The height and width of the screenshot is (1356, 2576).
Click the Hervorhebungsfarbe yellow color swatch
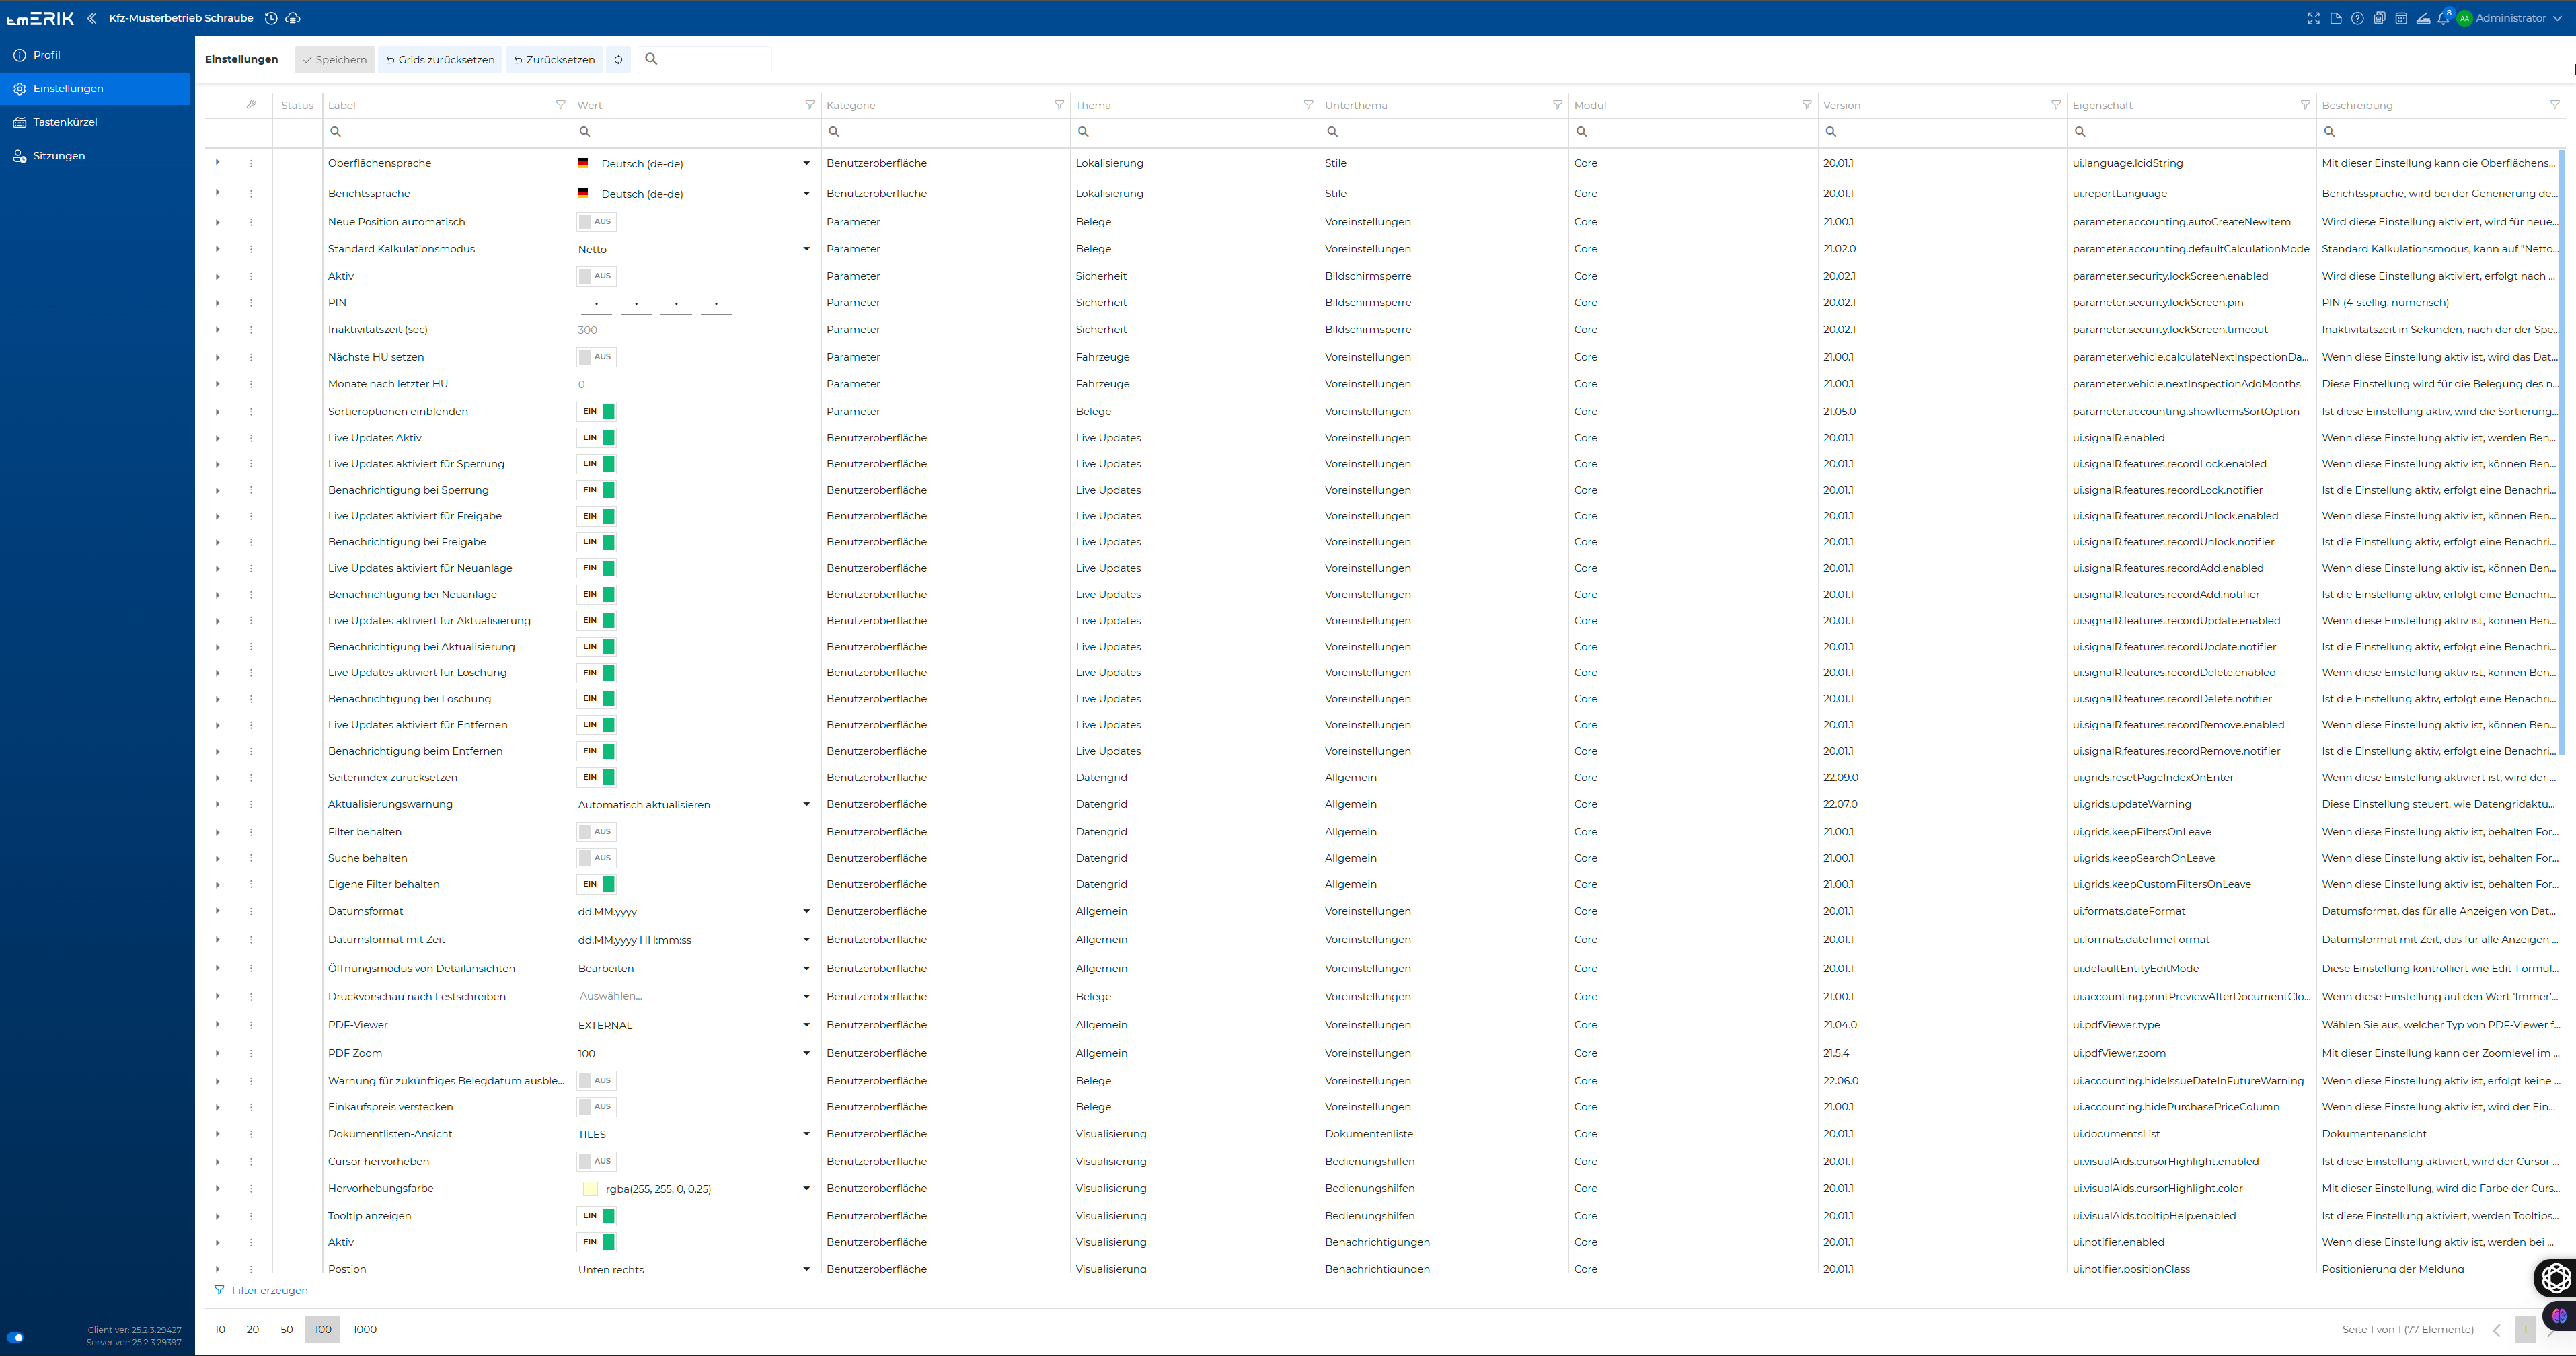point(590,1189)
